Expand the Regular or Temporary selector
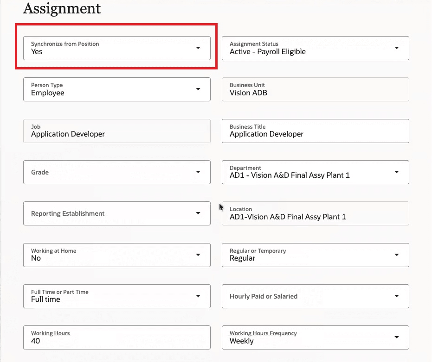 point(397,255)
